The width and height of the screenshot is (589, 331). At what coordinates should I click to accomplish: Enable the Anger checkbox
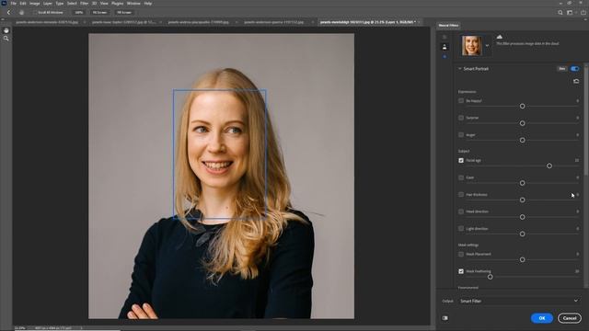tap(461, 135)
